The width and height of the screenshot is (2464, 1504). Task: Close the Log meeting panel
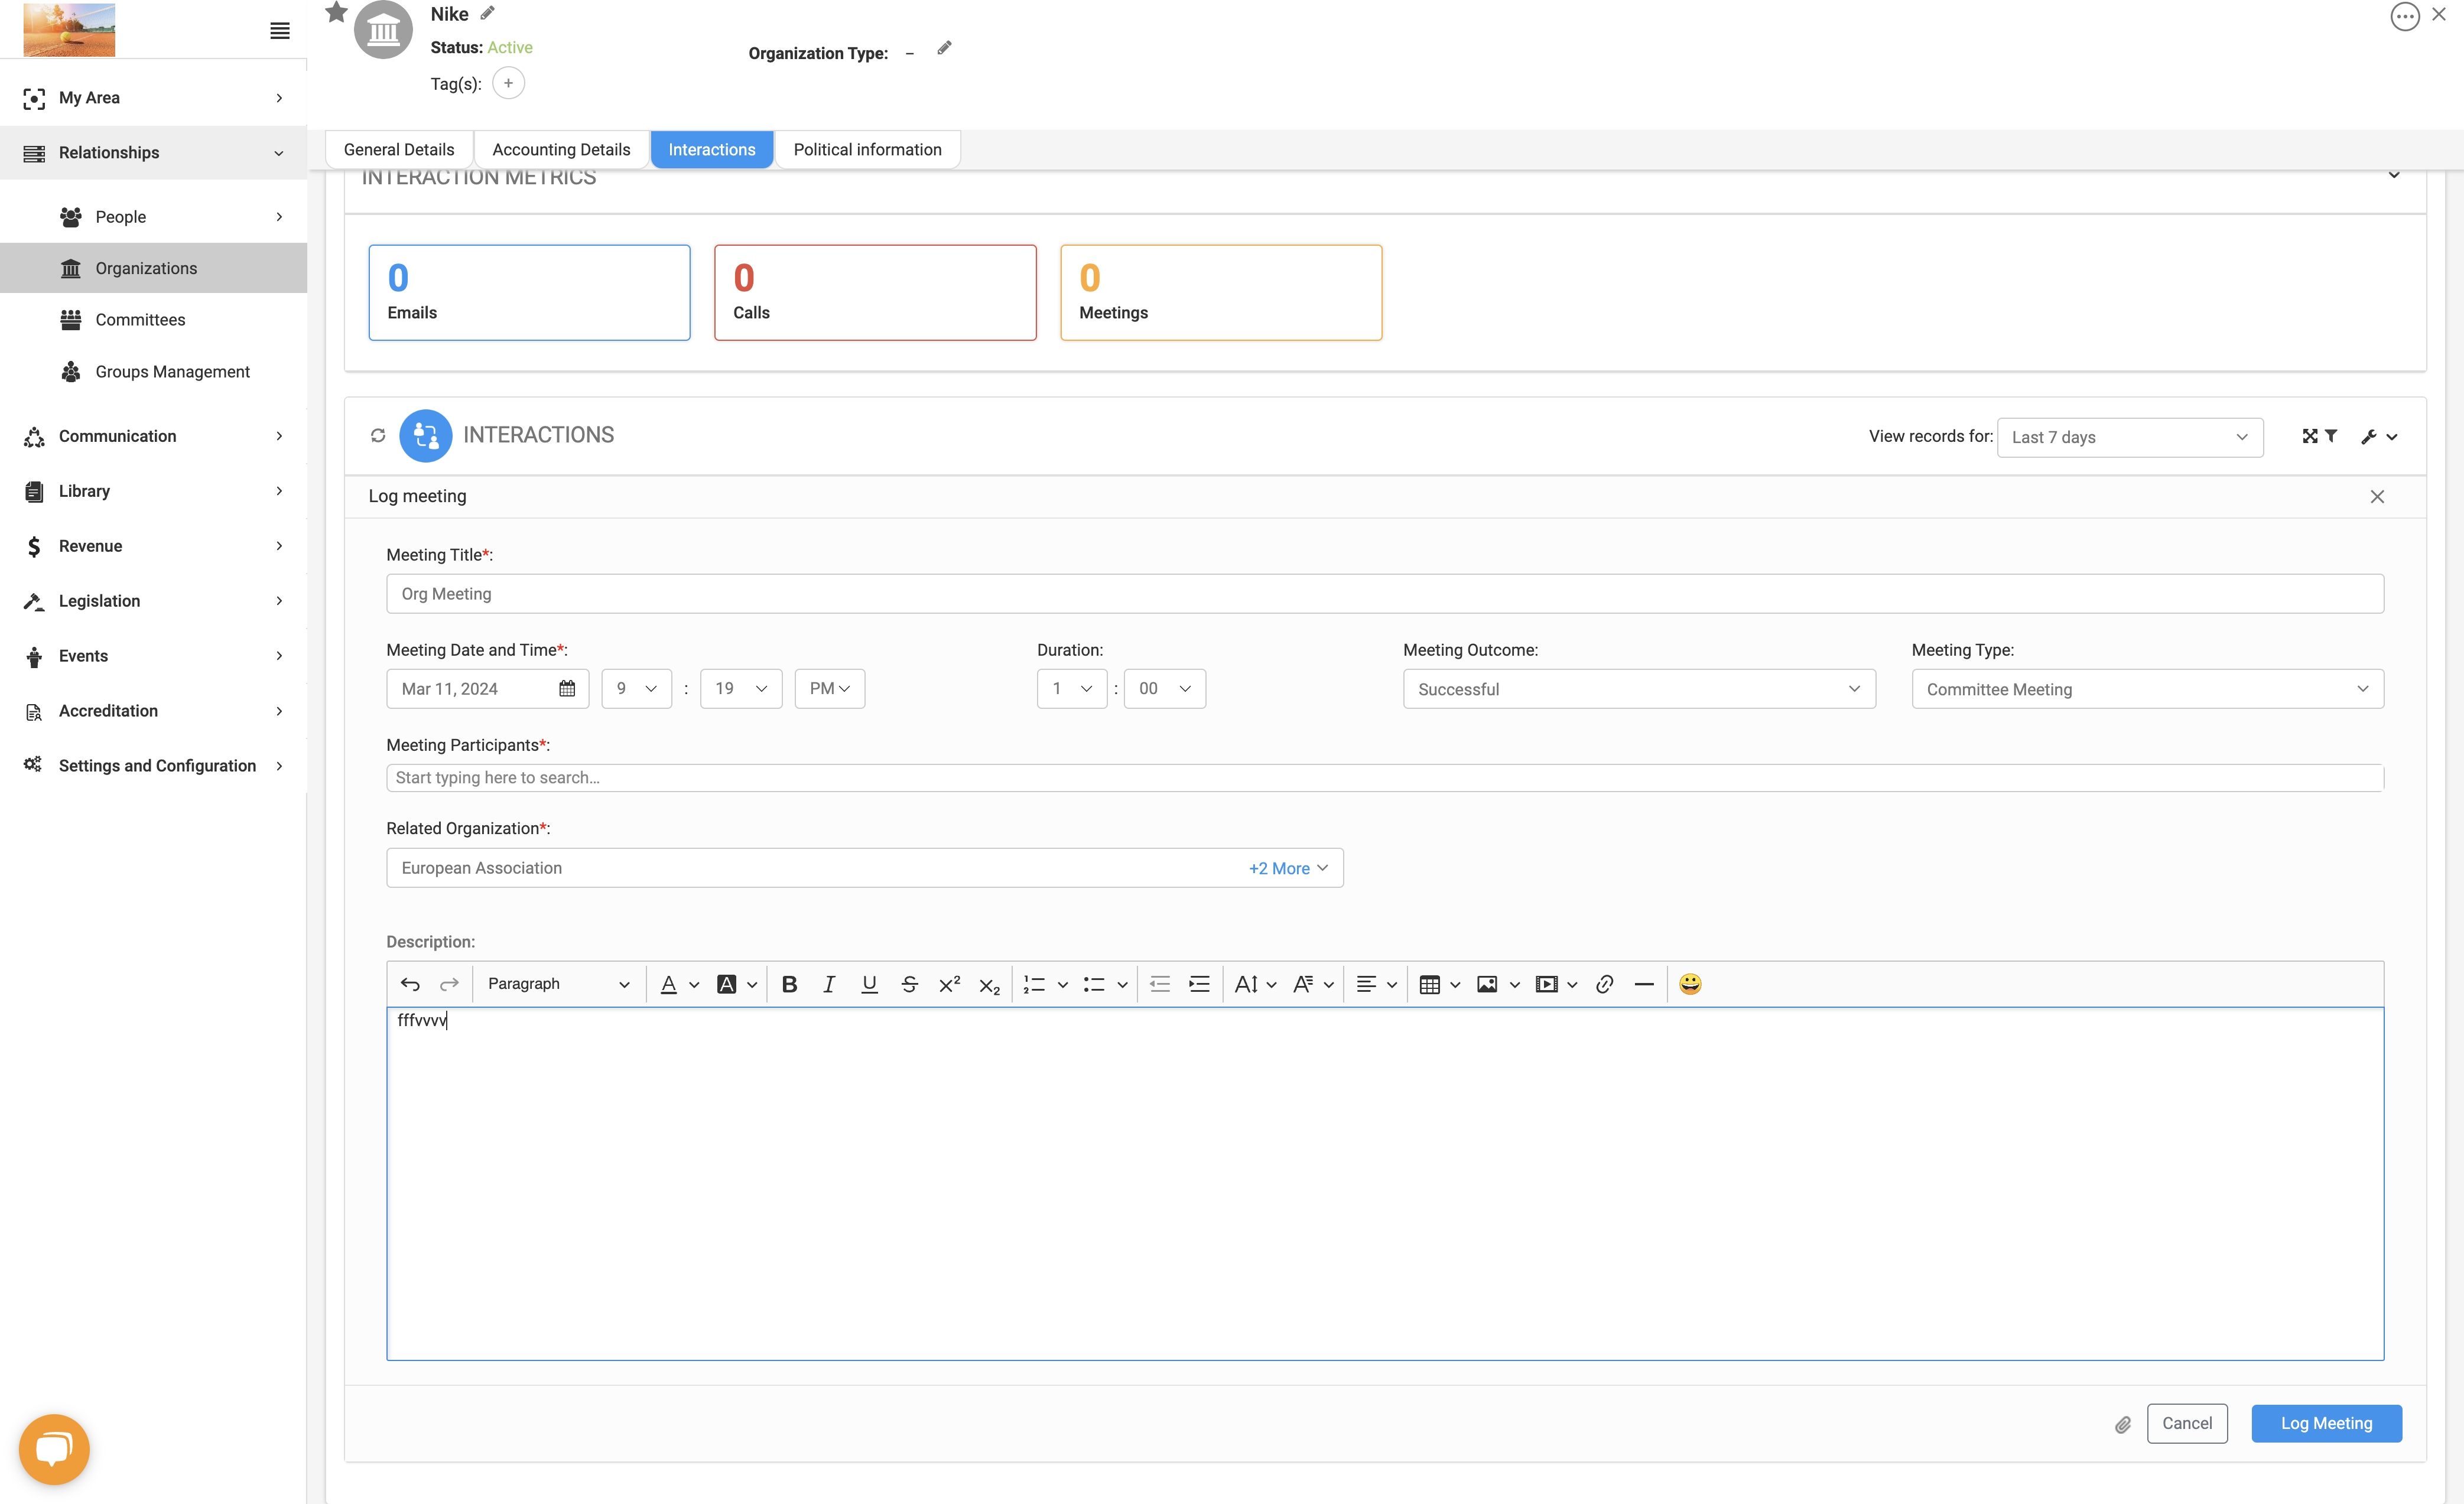click(x=2377, y=496)
